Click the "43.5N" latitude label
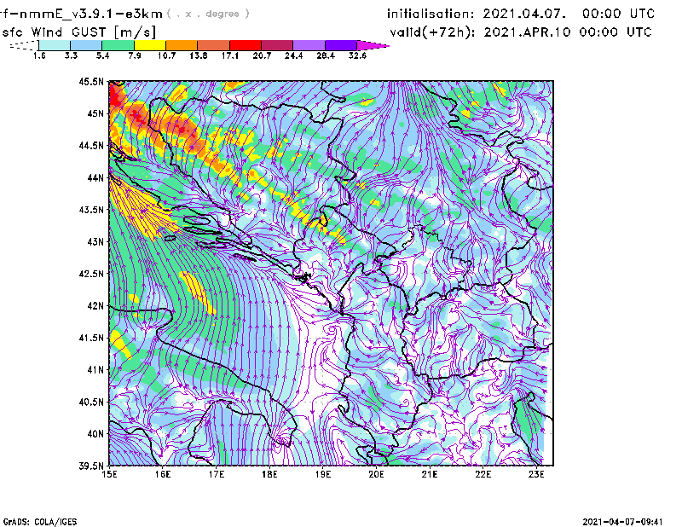 (91, 210)
